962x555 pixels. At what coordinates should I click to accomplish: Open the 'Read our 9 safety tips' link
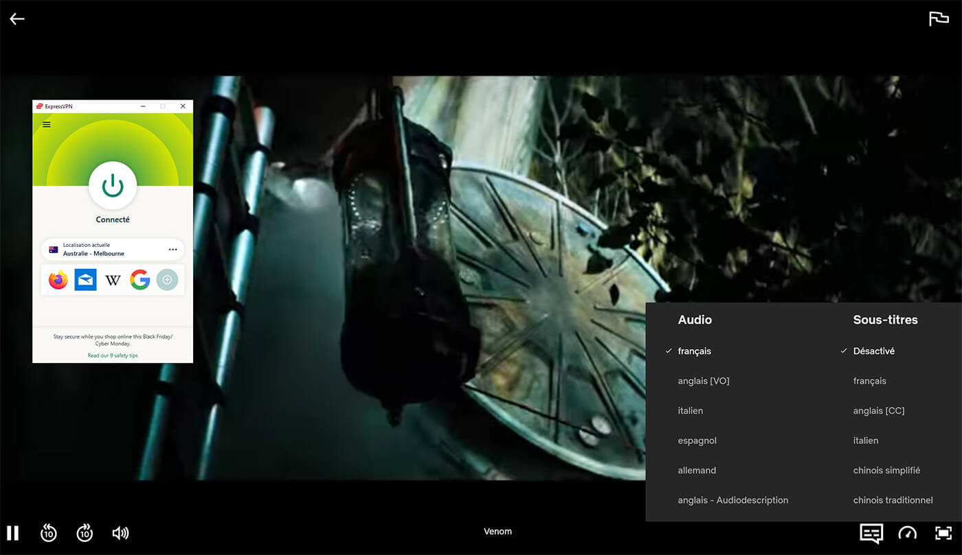click(x=113, y=355)
